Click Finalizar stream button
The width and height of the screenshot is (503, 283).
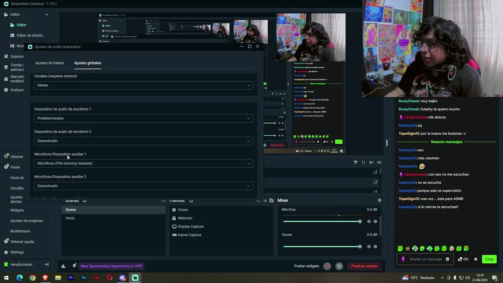(364, 266)
